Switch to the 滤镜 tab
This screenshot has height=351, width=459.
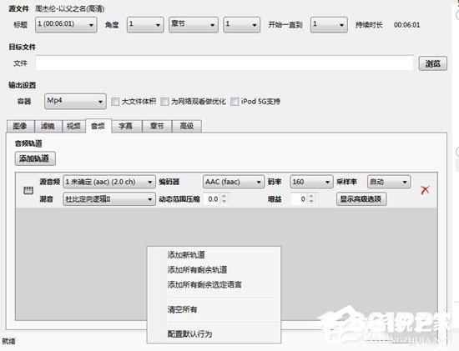[48, 126]
